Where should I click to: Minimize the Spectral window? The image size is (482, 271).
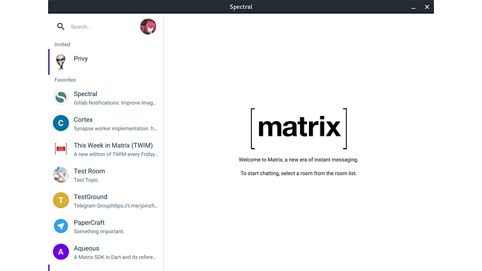[413, 7]
